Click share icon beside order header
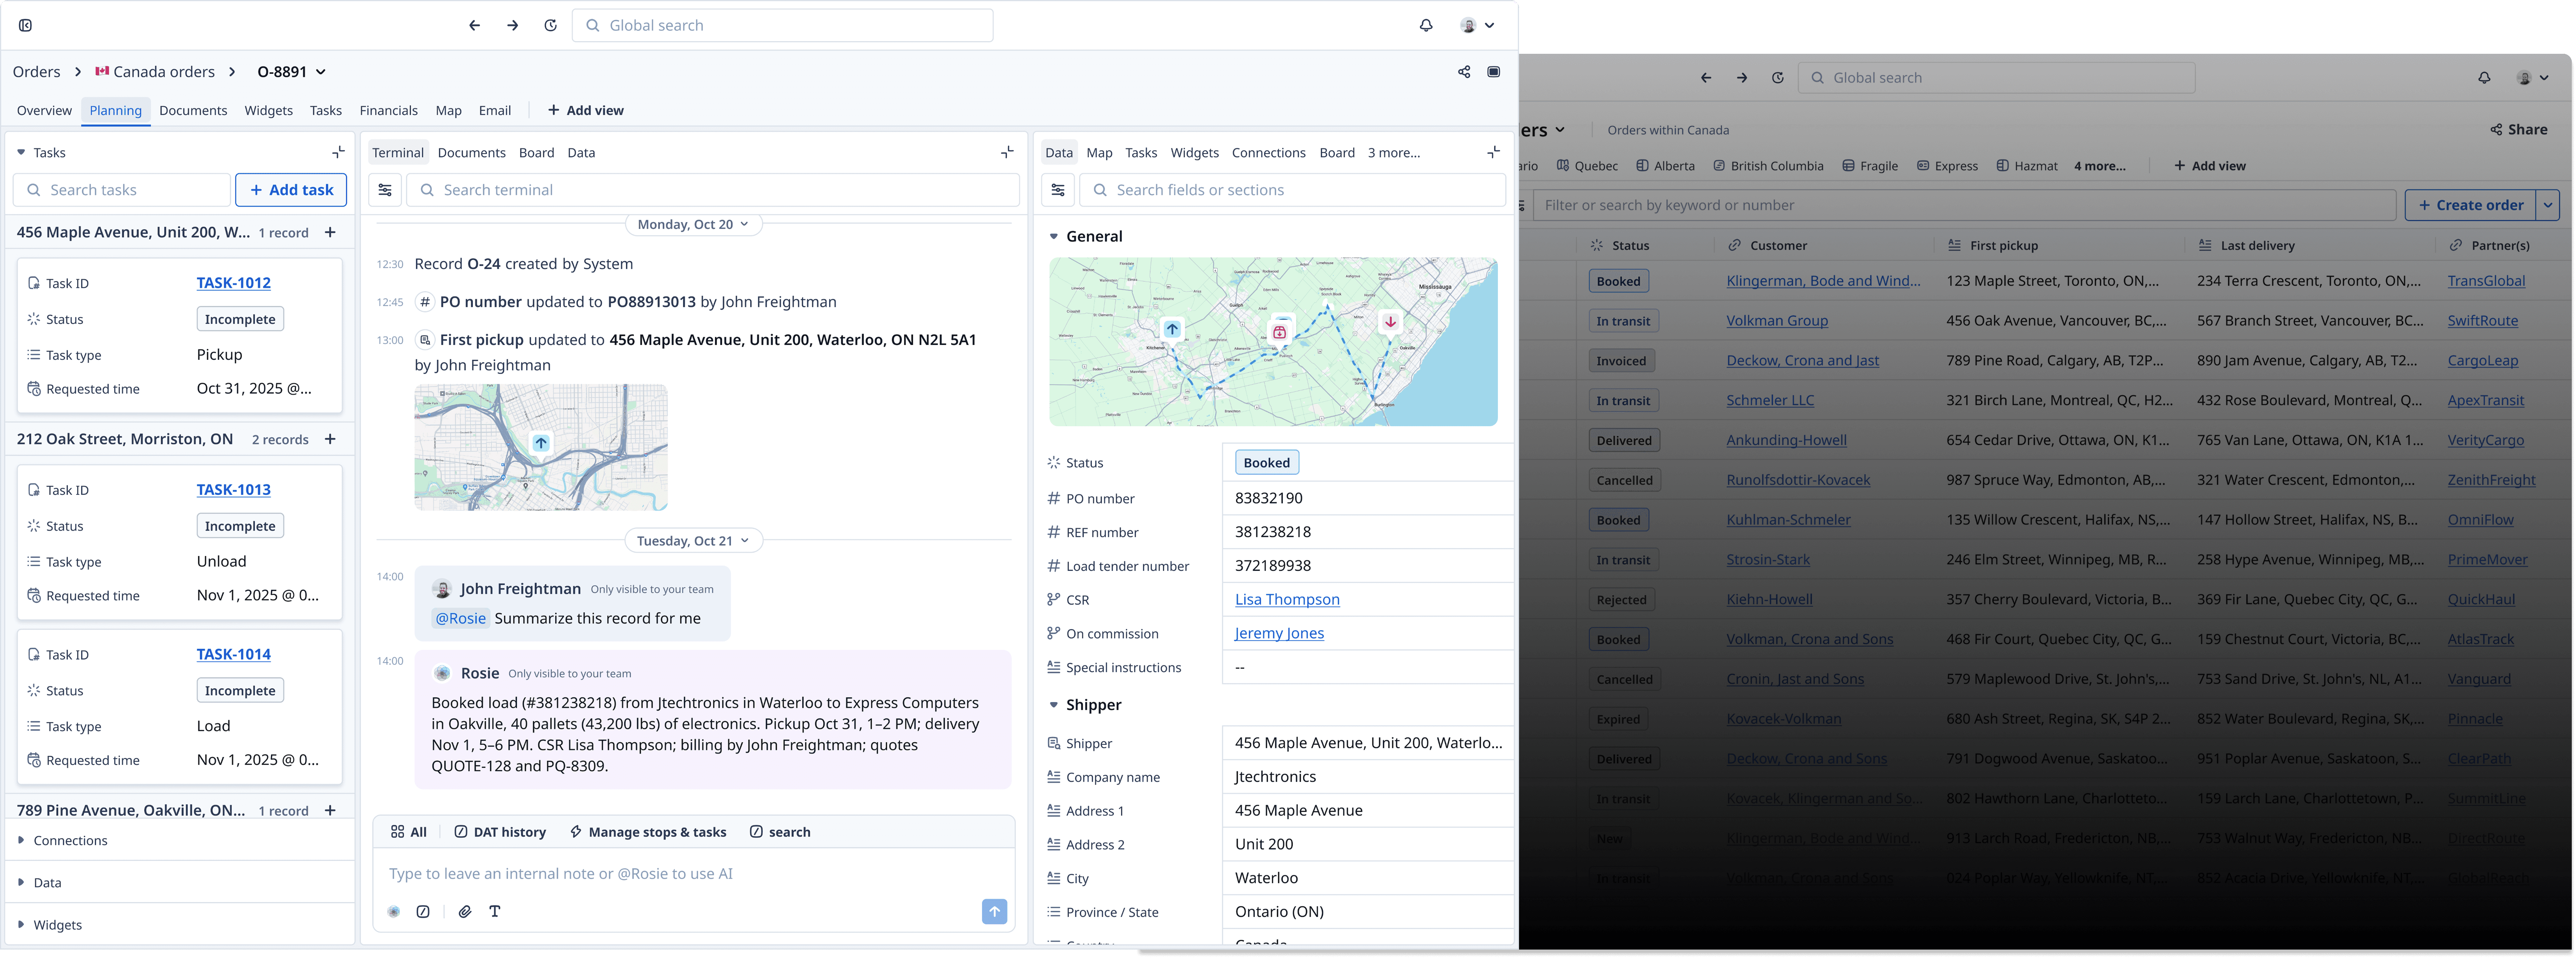This screenshot has width=2576, height=958. tap(1464, 72)
